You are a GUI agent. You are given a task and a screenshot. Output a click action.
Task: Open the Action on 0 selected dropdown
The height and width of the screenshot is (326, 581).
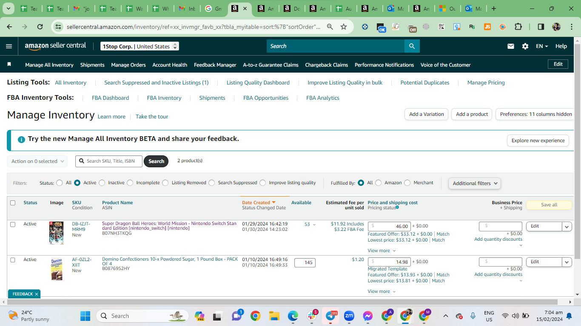click(37, 161)
